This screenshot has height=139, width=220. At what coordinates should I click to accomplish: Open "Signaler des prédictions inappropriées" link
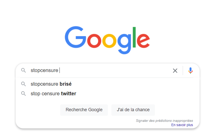[164, 121]
